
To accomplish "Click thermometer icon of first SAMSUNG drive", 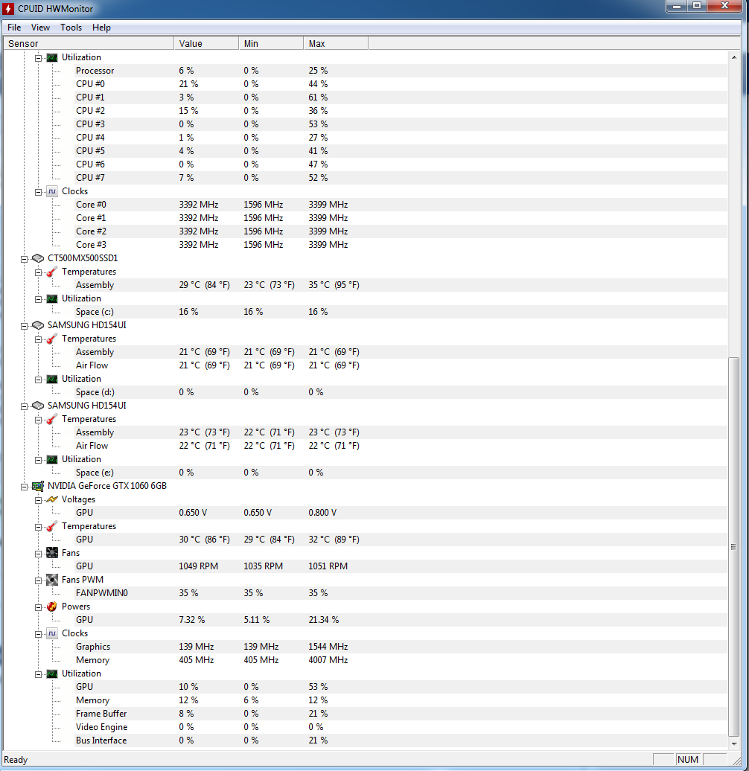I will coord(52,339).
